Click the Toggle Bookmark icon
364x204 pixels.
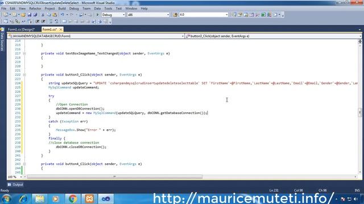click(x=64, y=22)
